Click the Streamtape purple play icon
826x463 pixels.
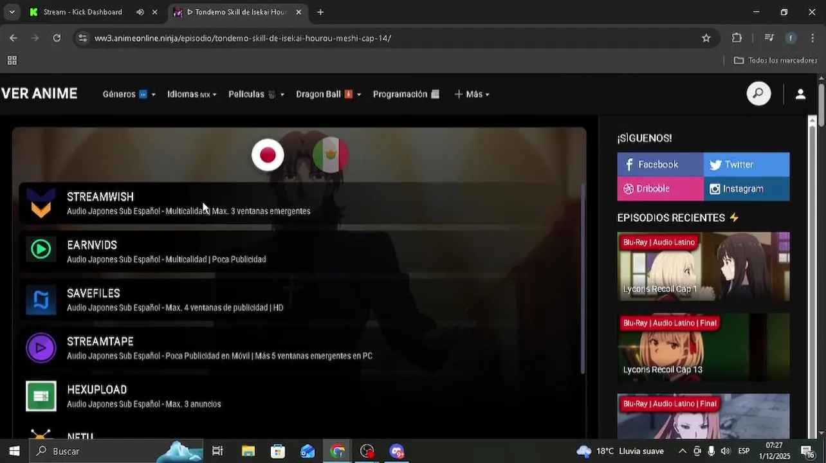click(x=41, y=348)
